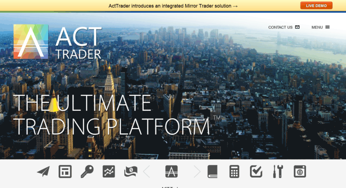Screen dimensions: 346x188
Task: Go to previous carousel item arrow
Action: 147,171
